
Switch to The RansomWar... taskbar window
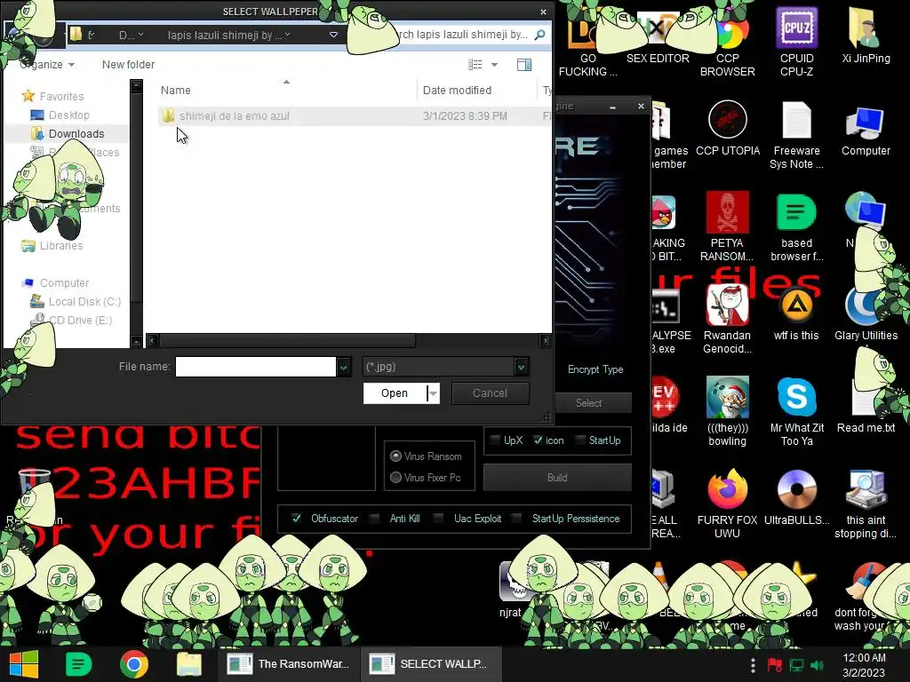(x=289, y=664)
